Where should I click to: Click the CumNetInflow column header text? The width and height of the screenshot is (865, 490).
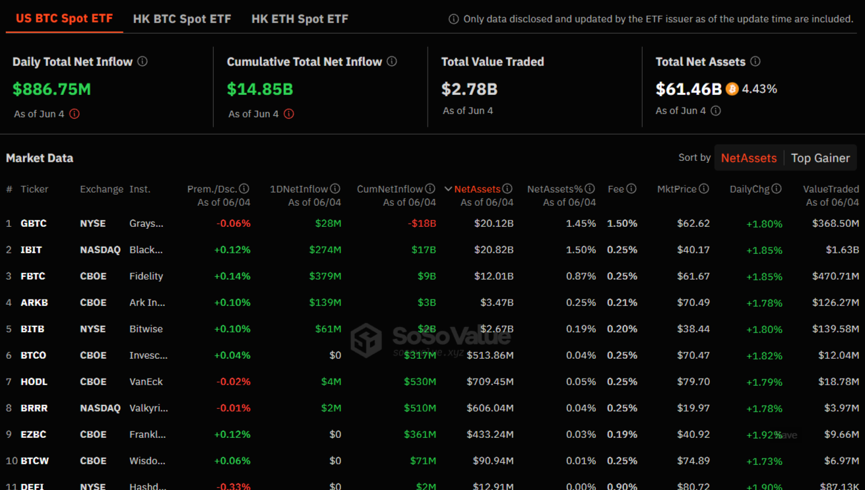pyautogui.click(x=390, y=189)
